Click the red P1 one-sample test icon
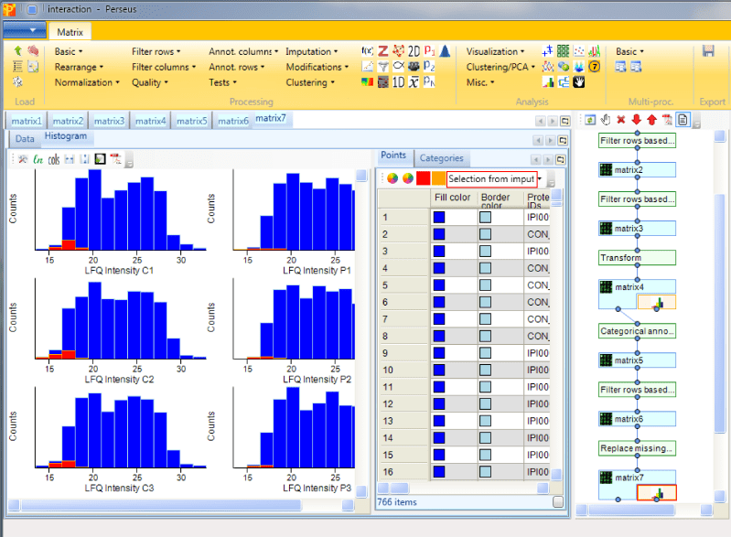The image size is (731, 537). (x=429, y=51)
